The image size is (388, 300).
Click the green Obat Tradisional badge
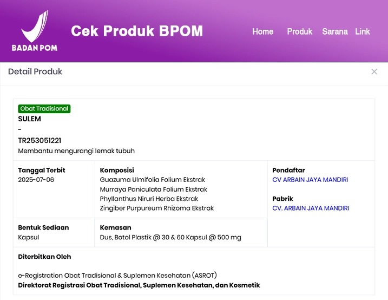[44, 109]
